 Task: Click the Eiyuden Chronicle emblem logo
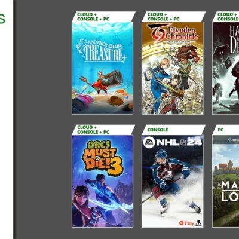pos(157,32)
